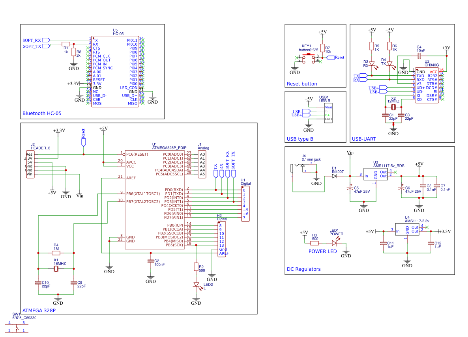The height and width of the screenshot is (337, 468).
Task: Select the "AMS1117-3.3v" part name
Action: point(417,221)
